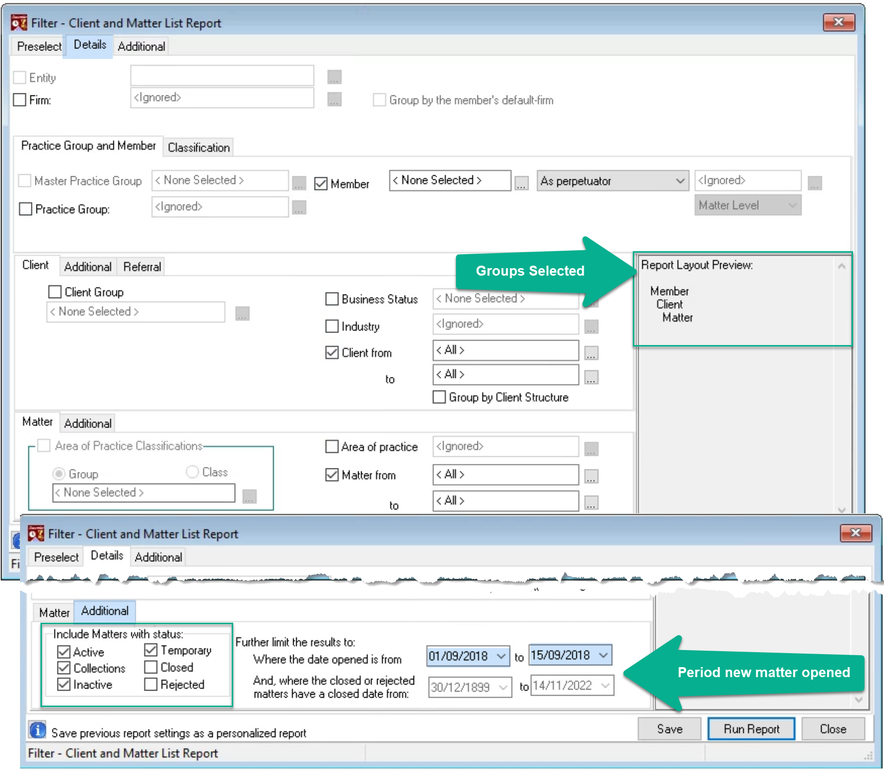Click the Report Layout Preview scroll-up arrow
Image resolution: width=884 pixels, height=770 pixels.
[x=842, y=266]
